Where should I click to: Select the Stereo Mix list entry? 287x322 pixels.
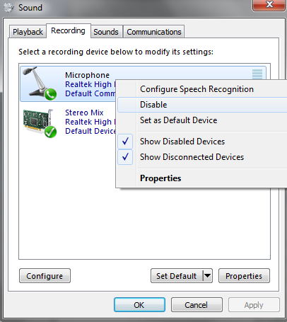69,122
